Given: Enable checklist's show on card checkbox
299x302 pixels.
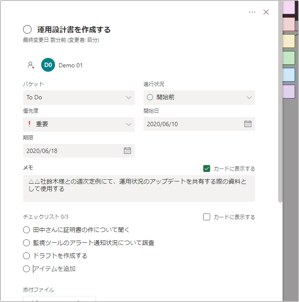Looking at the screenshot, I should tap(207, 217).
